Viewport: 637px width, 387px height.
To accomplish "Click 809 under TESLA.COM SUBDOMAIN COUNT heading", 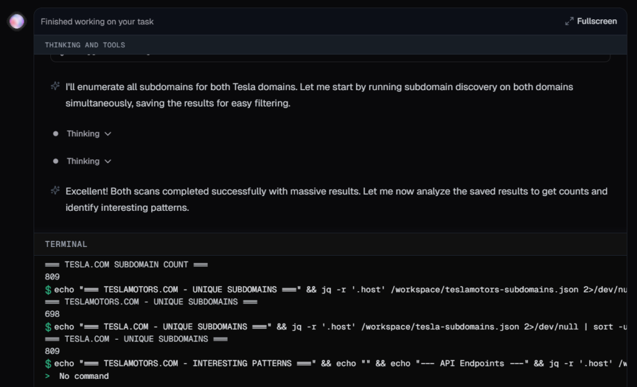I will click(x=52, y=277).
